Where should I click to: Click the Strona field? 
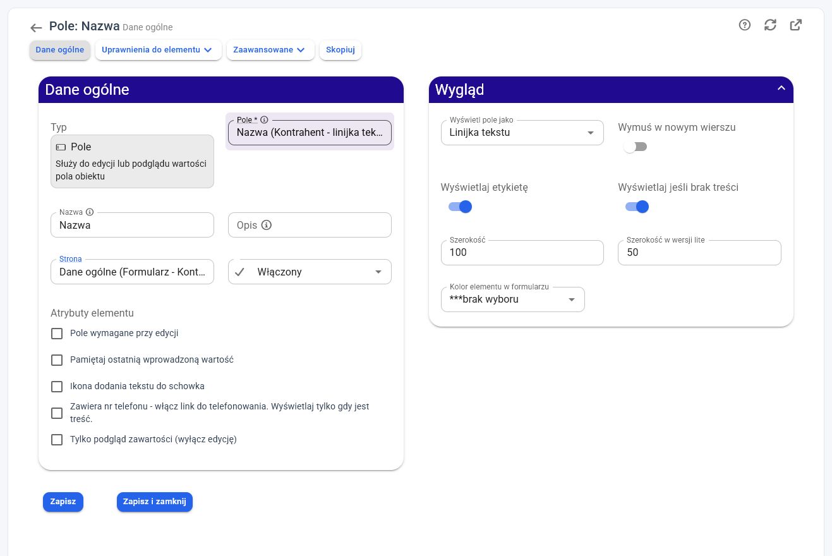(x=132, y=272)
